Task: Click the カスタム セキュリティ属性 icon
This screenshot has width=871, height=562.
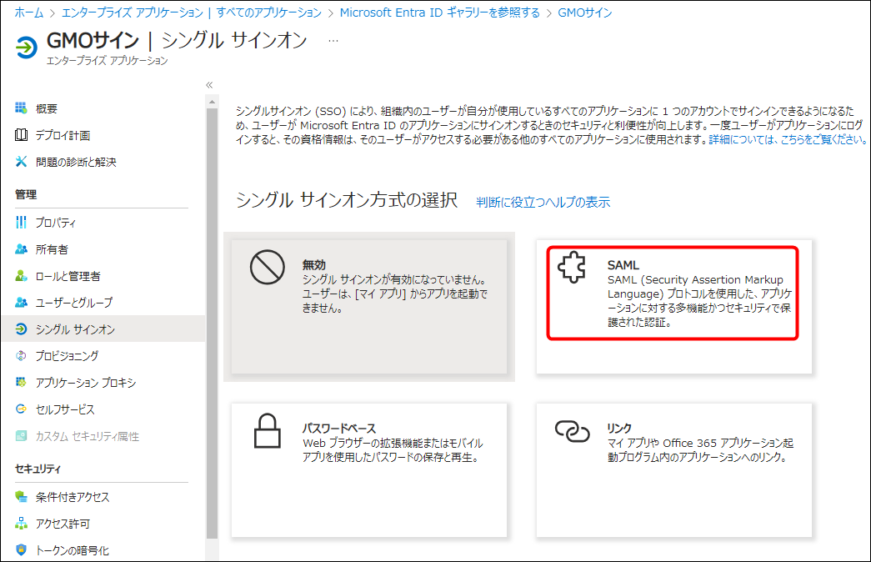Action: point(21,436)
